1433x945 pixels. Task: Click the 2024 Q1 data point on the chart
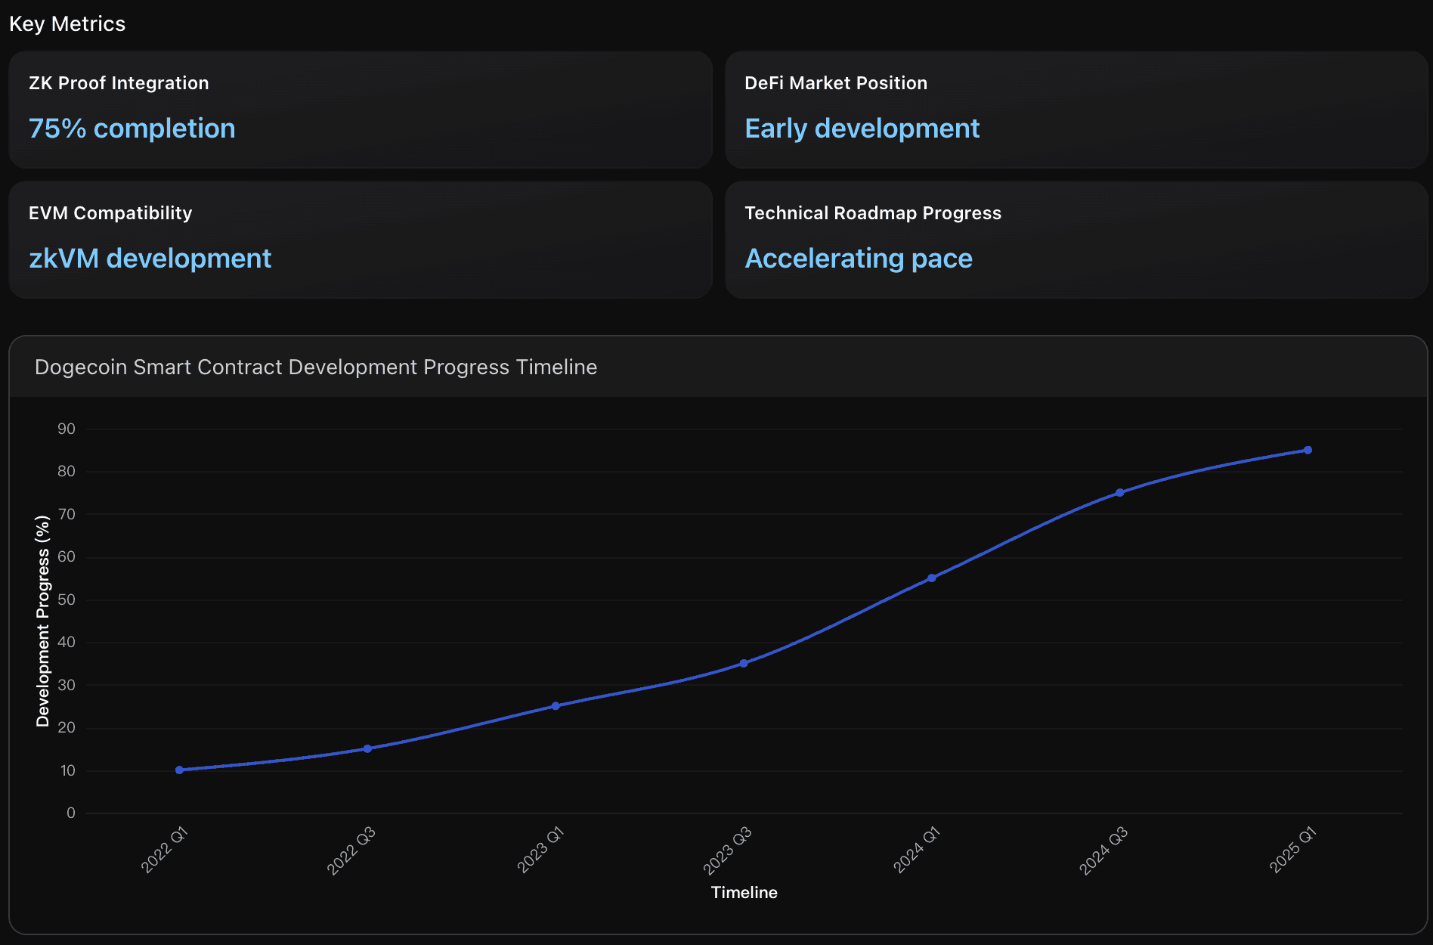tap(931, 578)
